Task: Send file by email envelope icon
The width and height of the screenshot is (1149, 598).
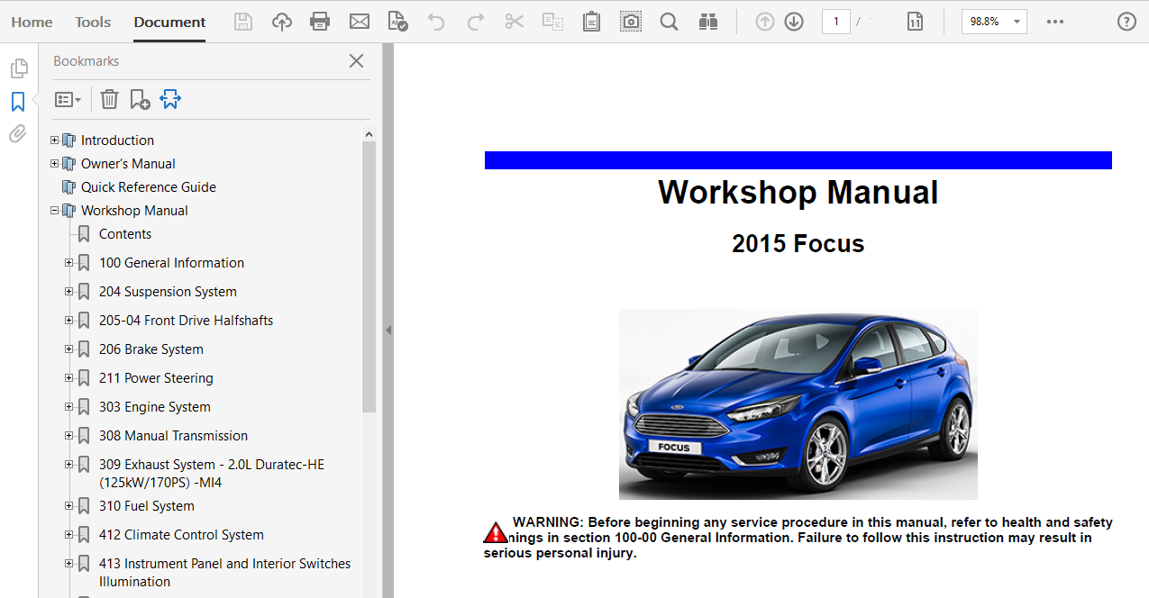Action: 360,22
